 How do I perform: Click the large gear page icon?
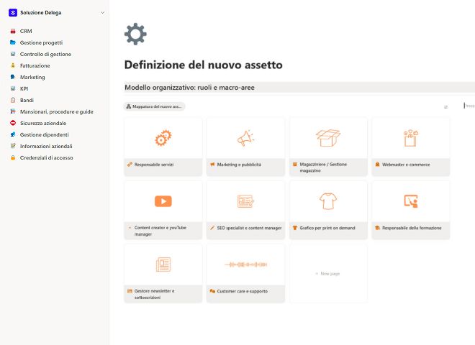135,34
